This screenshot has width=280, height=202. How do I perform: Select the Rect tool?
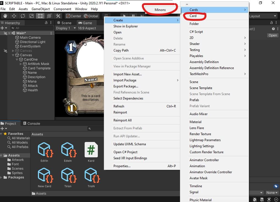point(40,16)
